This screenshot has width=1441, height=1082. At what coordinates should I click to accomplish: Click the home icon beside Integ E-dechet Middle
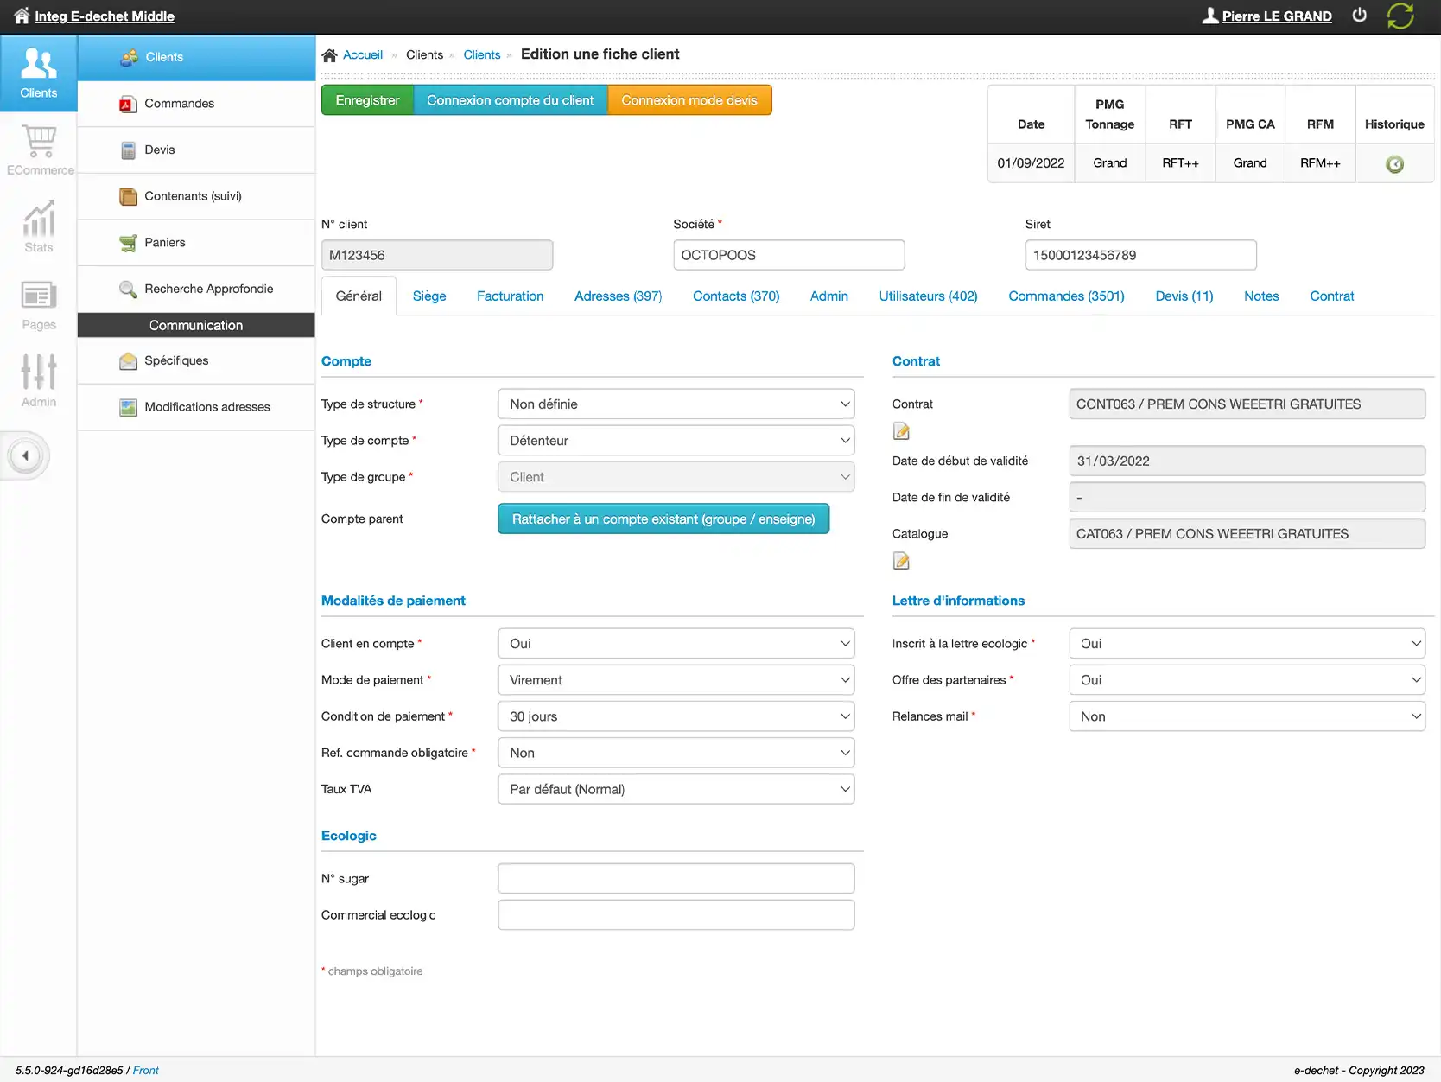22,16
